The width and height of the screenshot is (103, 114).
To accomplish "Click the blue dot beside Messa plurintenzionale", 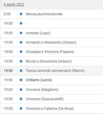I will click(21, 14).
